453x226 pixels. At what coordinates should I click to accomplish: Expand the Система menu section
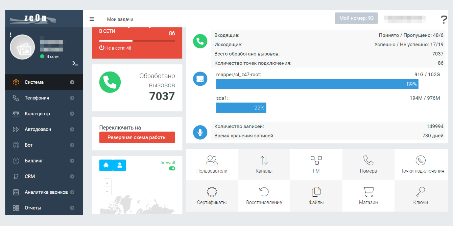point(44,82)
